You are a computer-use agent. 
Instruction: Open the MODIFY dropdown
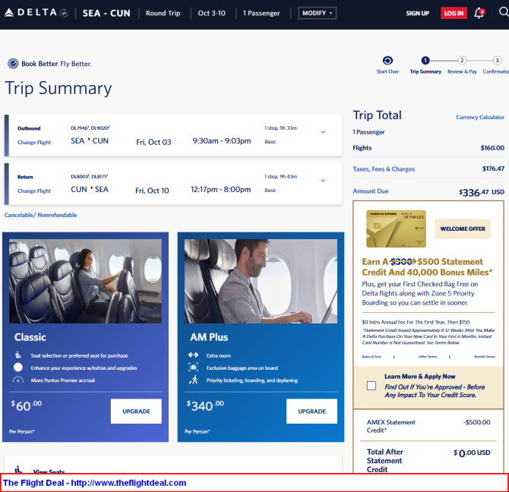pyautogui.click(x=317, y=13)
